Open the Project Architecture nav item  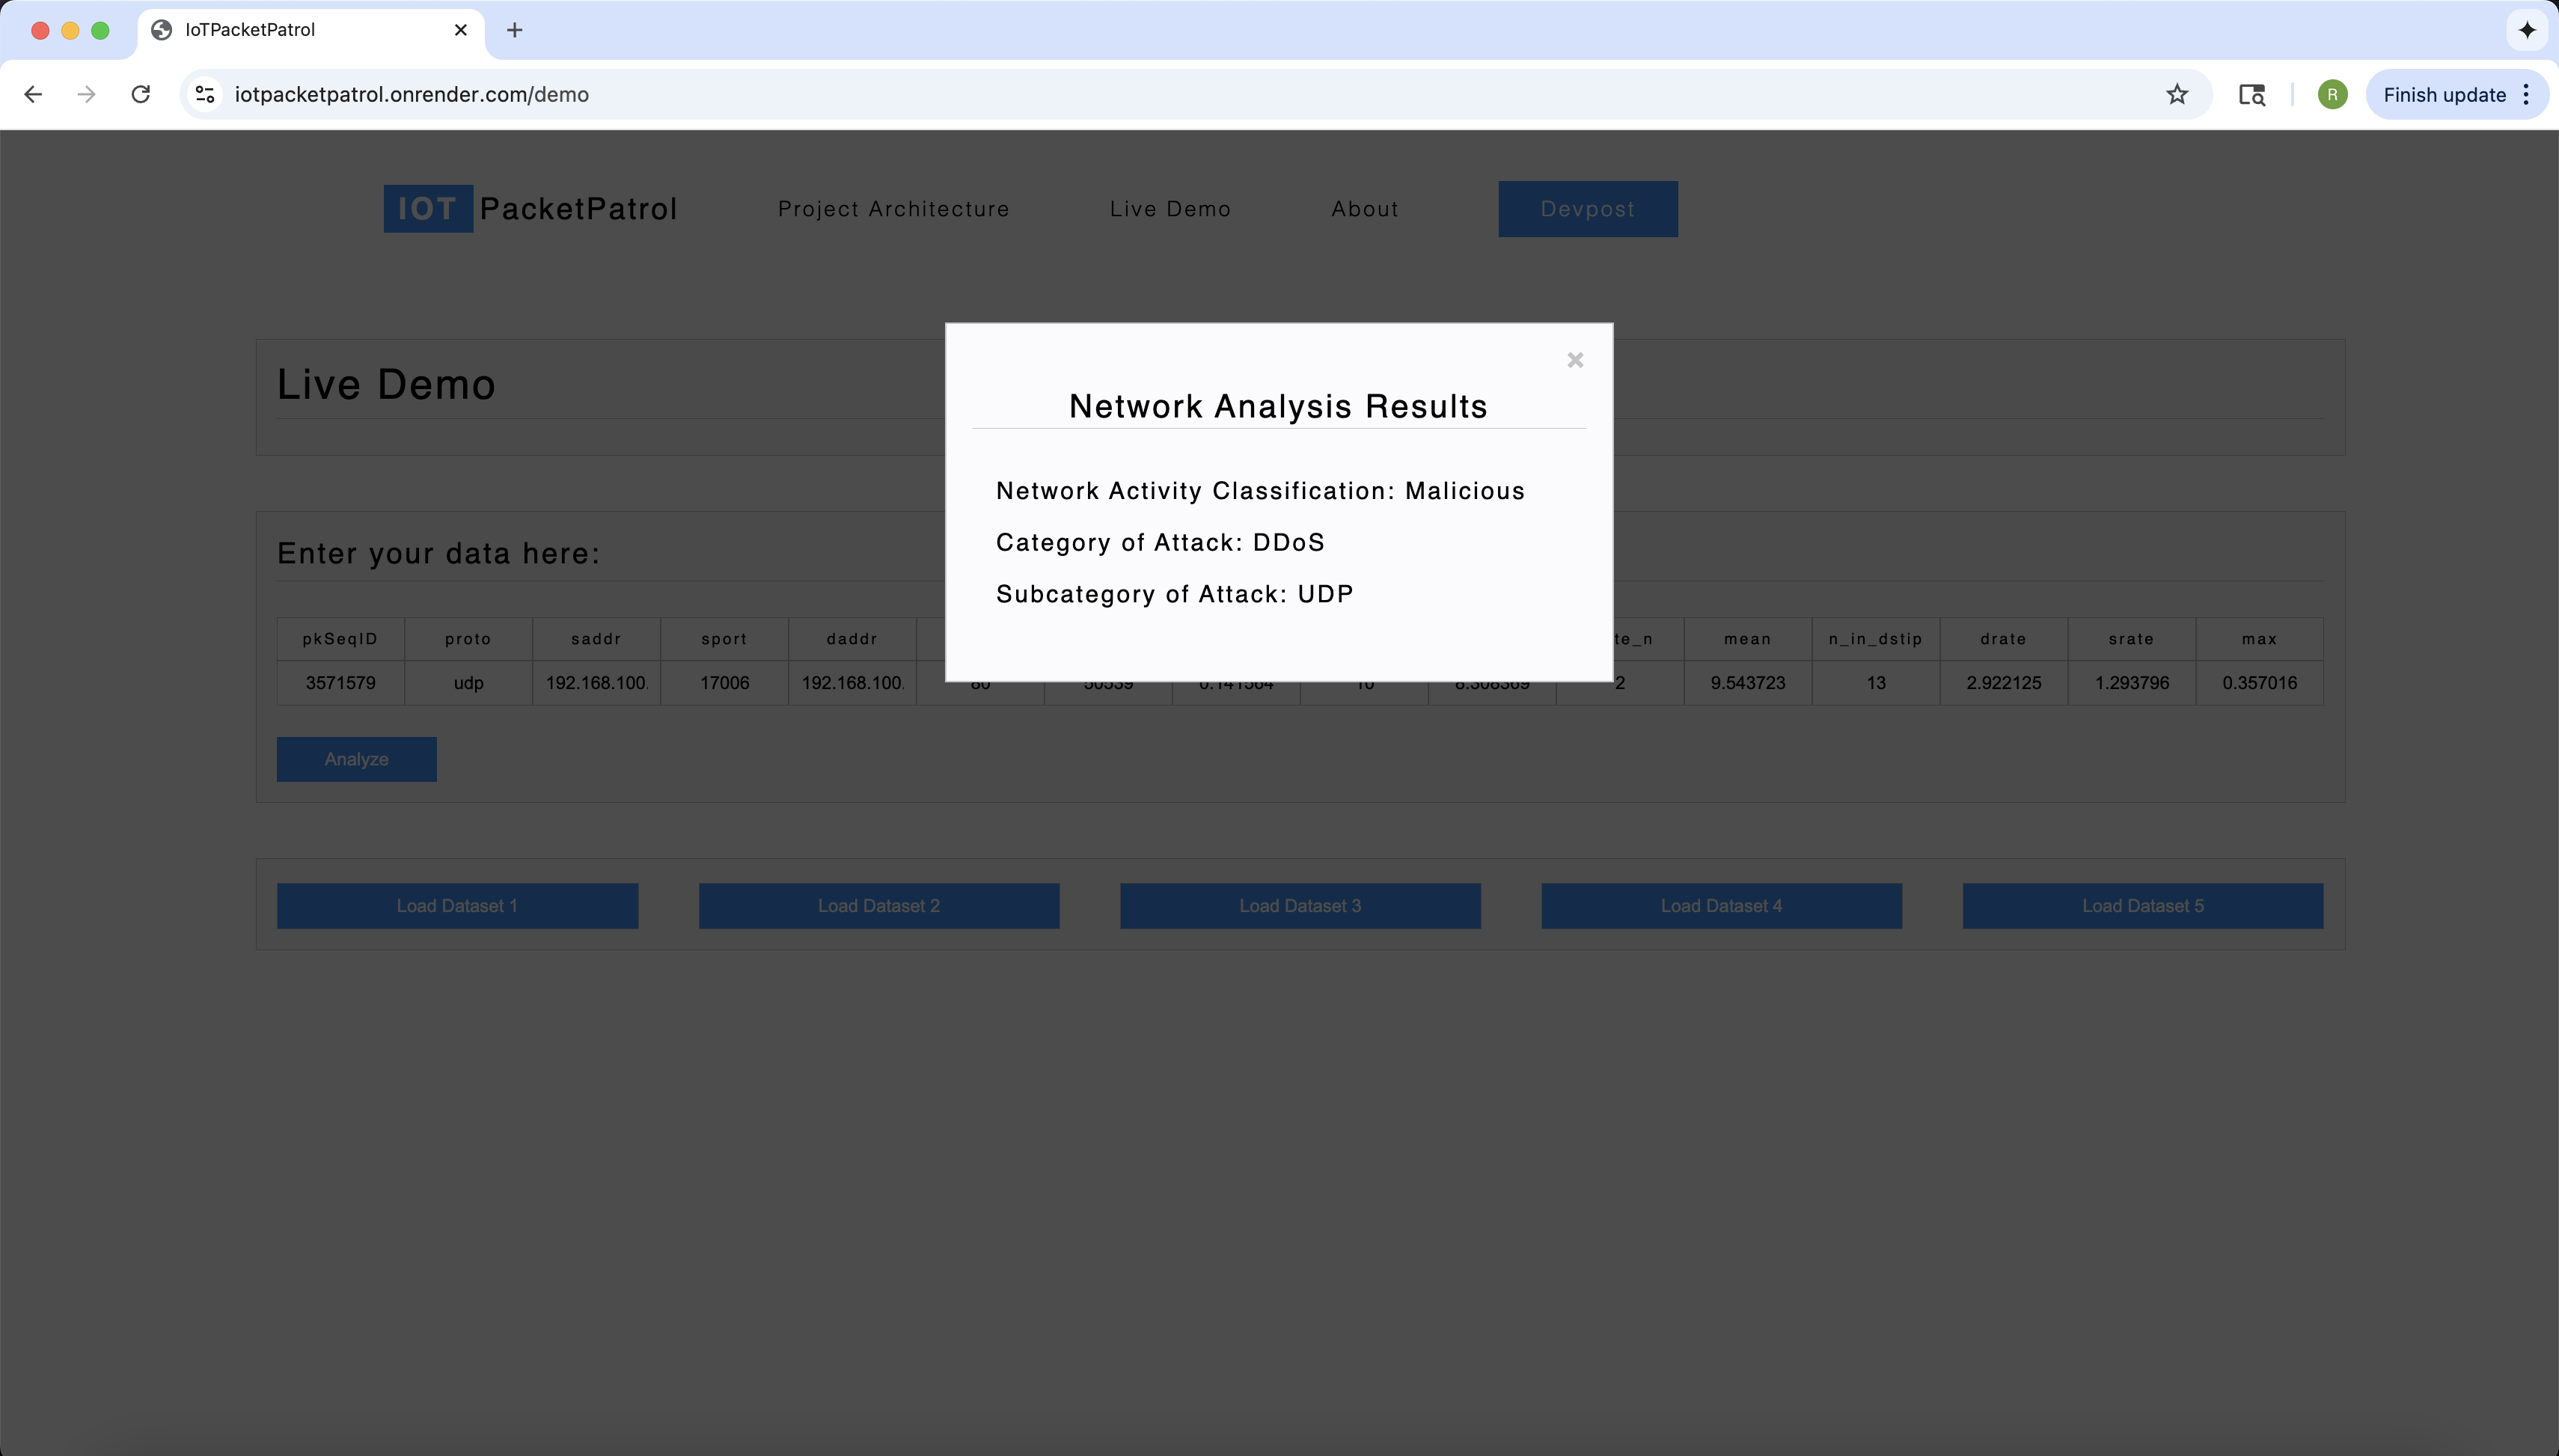pyautogui.click(x=893, y=209)
